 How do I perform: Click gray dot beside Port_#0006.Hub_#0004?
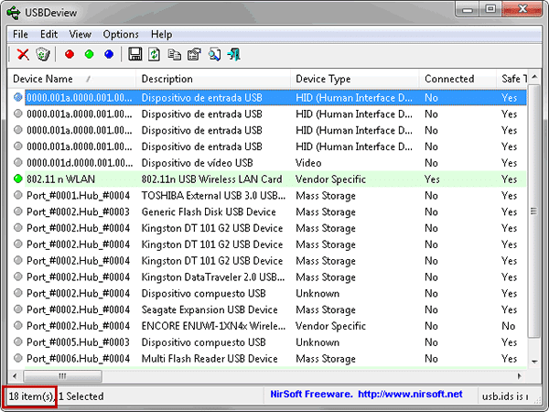pyautogui.click(x=18, y=358)
